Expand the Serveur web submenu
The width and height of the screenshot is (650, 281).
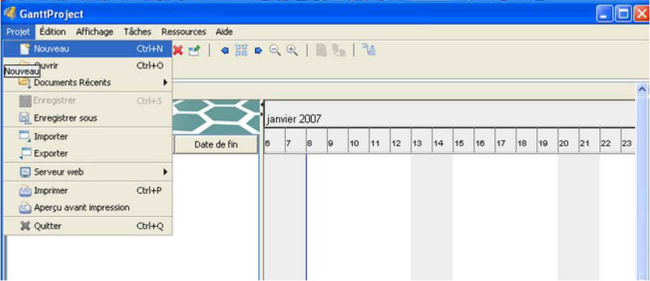point(87,172)
